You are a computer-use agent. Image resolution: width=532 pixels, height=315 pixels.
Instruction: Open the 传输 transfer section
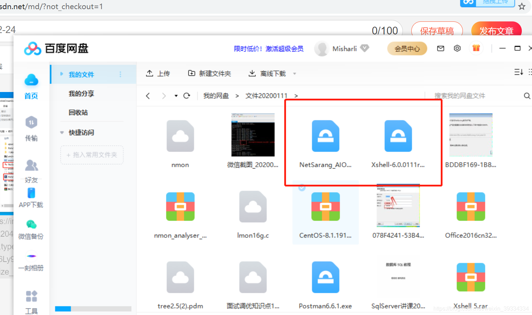click(31, 129)
